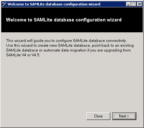Image resolution: width=144 pixels, height=128 pixels.
Task: Click the bold heading in the black banner
Action: (64, 20)
